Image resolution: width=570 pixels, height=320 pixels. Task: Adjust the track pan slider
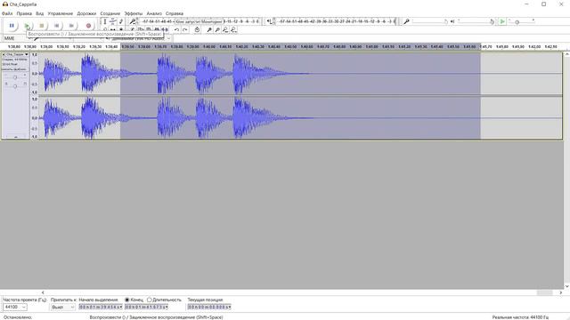15,85
